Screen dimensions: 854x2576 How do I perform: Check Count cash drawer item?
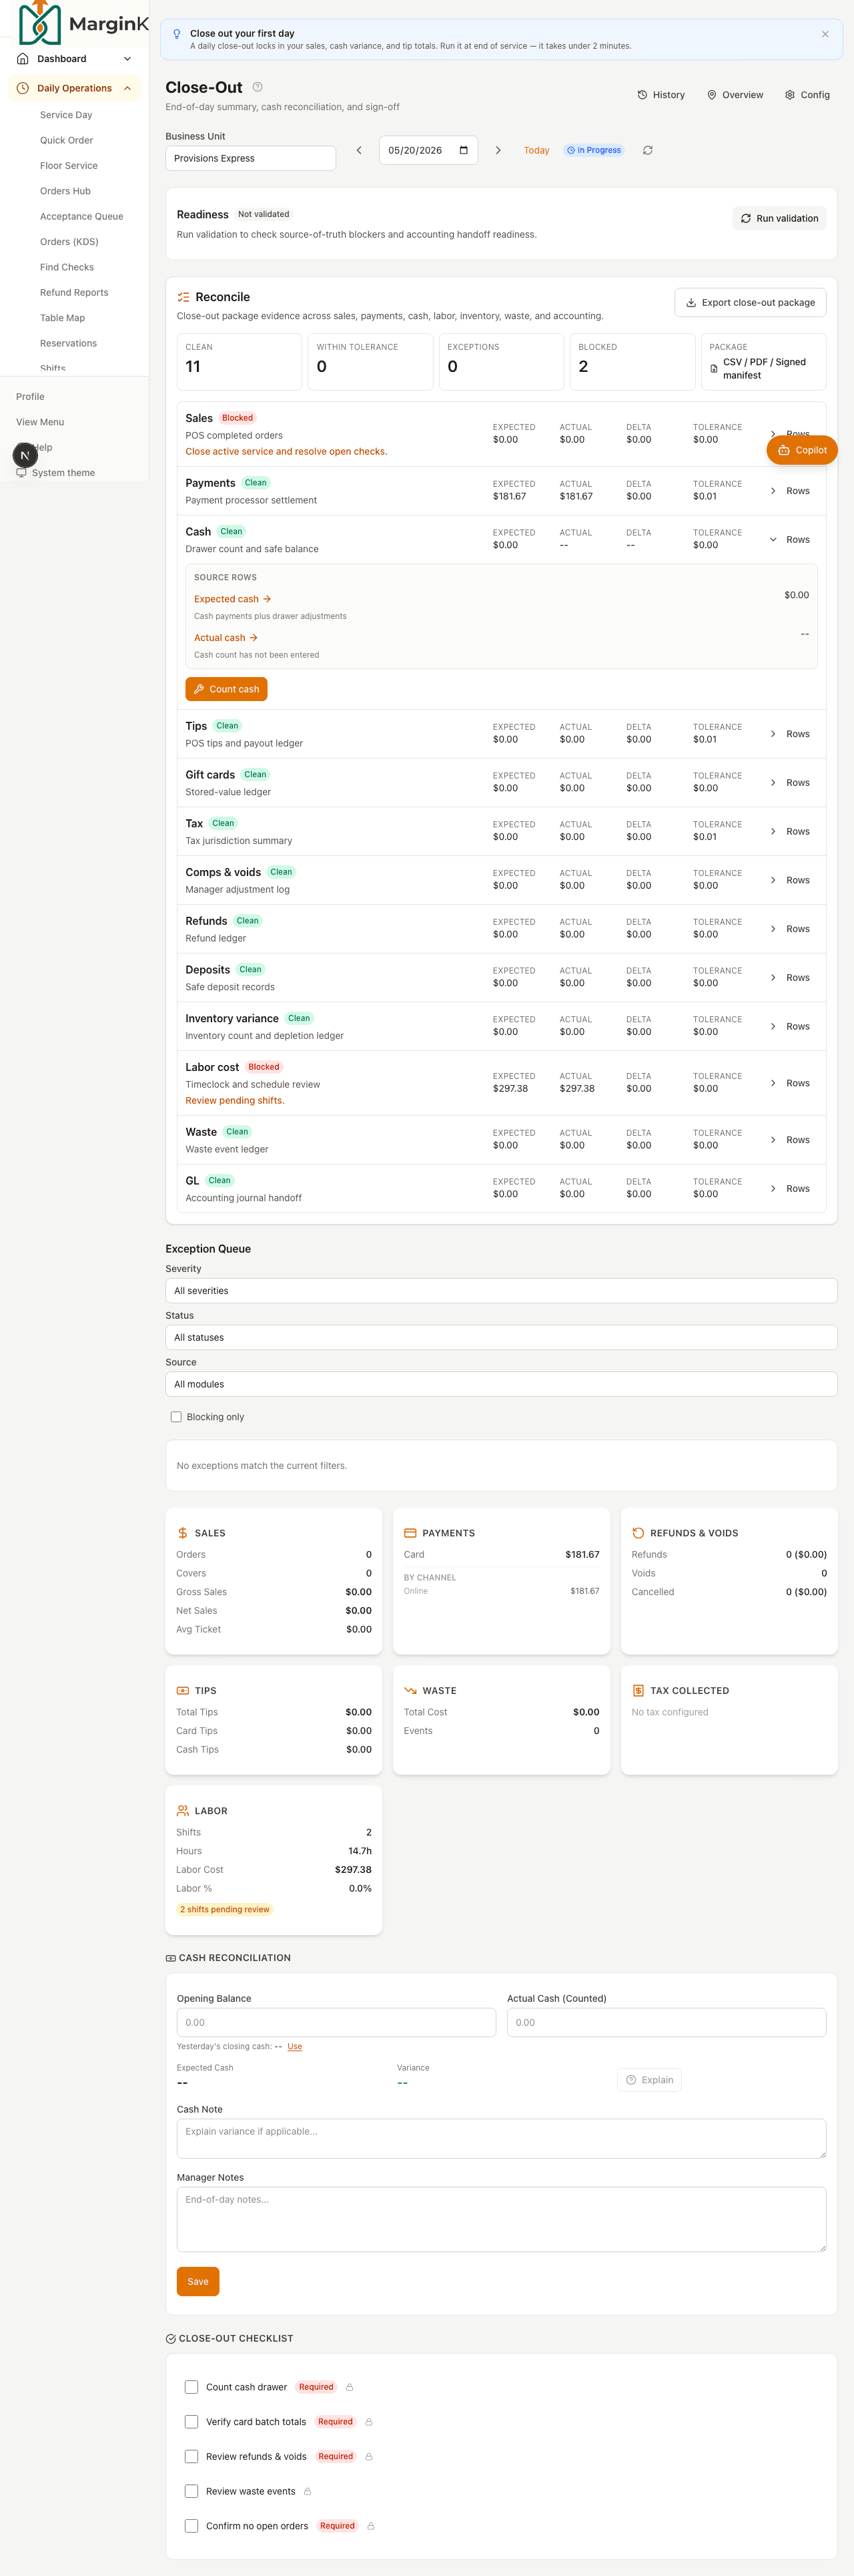click(x=191, y=2387)
